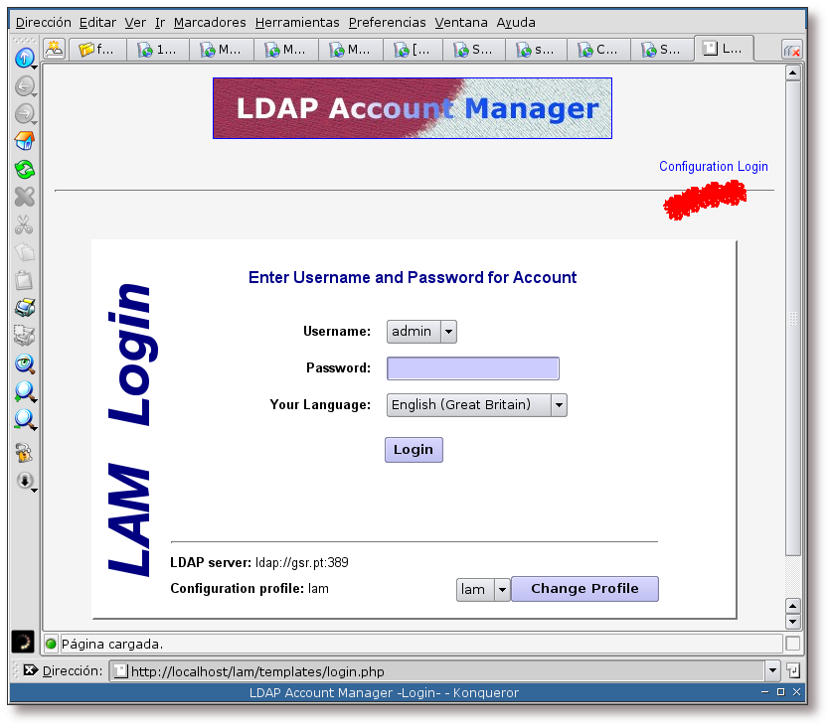Click the Print icon in the side toolbar
Image resolution: width=831 pixels, height=728 pixels.
tap(24, 308)
